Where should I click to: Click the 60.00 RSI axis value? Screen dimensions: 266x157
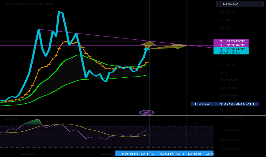(x=229, y=130)
